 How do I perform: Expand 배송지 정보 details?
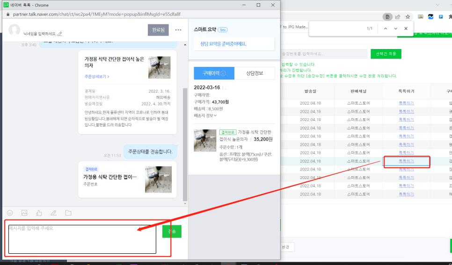205,115
